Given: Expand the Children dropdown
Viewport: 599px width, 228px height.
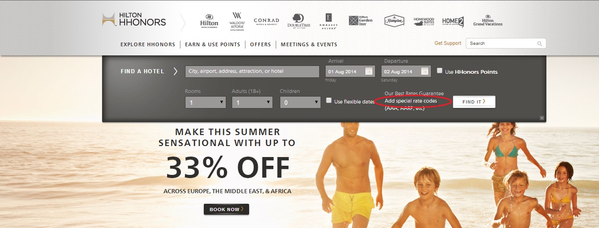Looking at the screenshot, I should [300, 103].
